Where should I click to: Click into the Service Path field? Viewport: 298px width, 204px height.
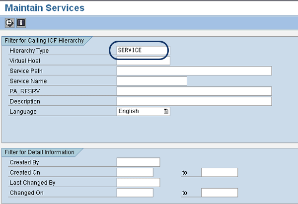(x=194, y=71)
